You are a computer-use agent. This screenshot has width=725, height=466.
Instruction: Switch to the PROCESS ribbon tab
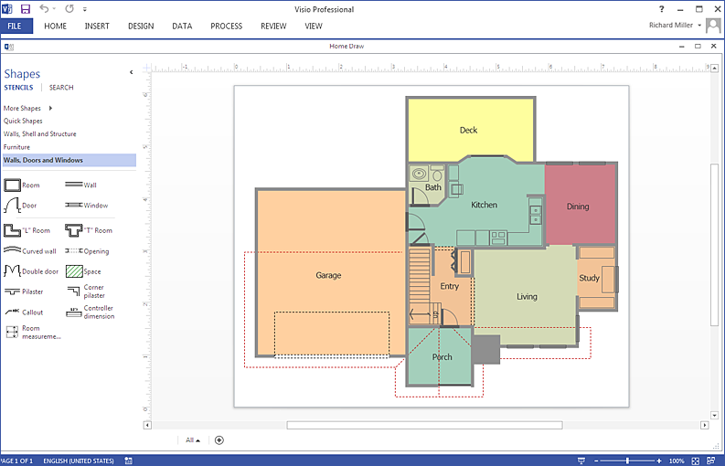[x=226, y=26]
